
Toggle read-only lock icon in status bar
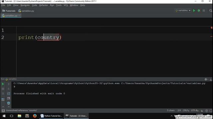point(202,111)
